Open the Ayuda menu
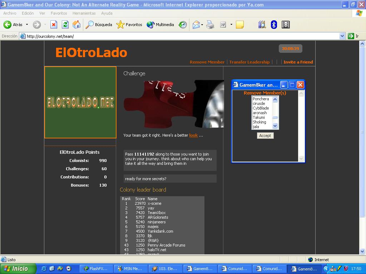Screen dimensions: 366x274 point(107,13)
